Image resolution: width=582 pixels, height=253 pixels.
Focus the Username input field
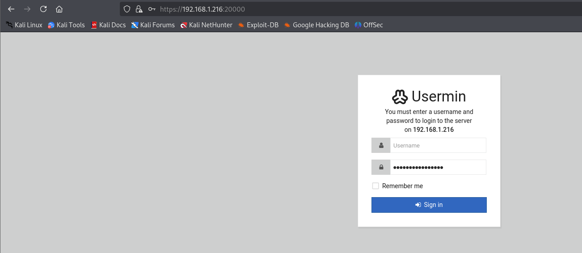(x=438, y=145)
